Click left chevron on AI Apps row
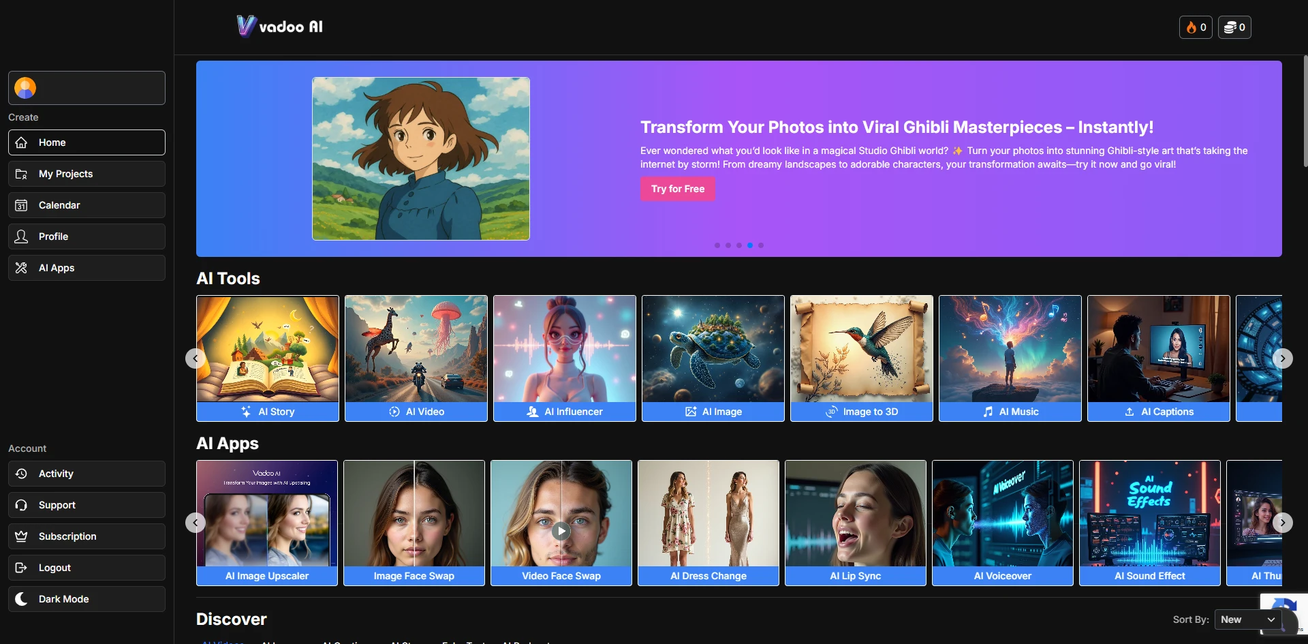1308x644 pixels. point(195,523)
